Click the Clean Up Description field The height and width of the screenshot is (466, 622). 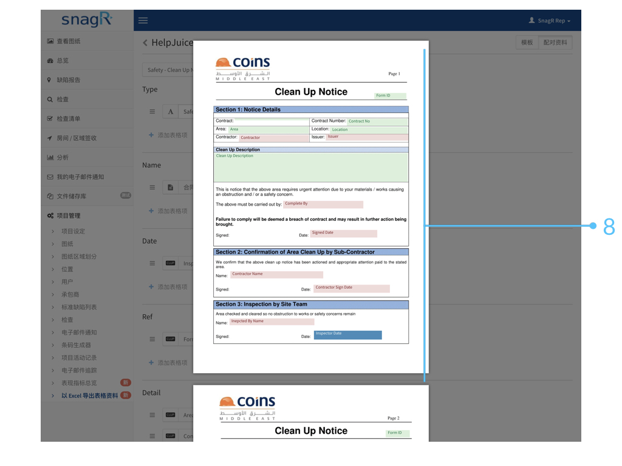tap(311, 167)
